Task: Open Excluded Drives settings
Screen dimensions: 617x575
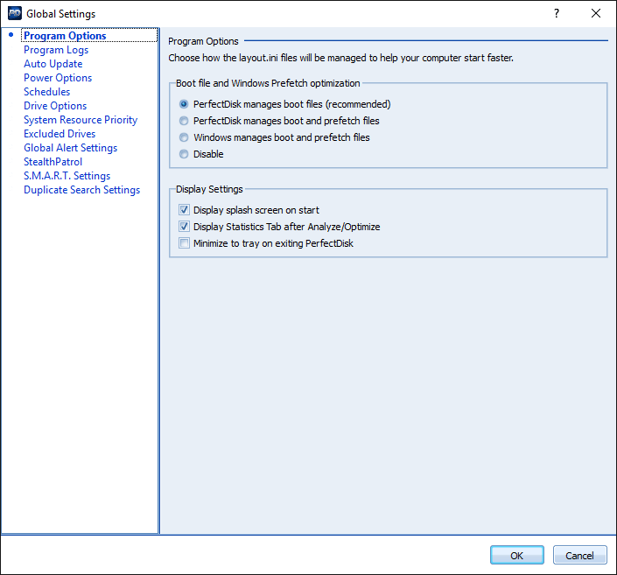Action: [x=60, y=134]
